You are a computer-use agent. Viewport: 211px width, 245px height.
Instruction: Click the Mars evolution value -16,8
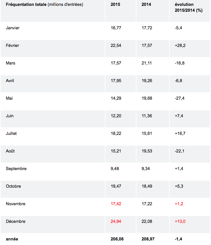click(180, 63)
